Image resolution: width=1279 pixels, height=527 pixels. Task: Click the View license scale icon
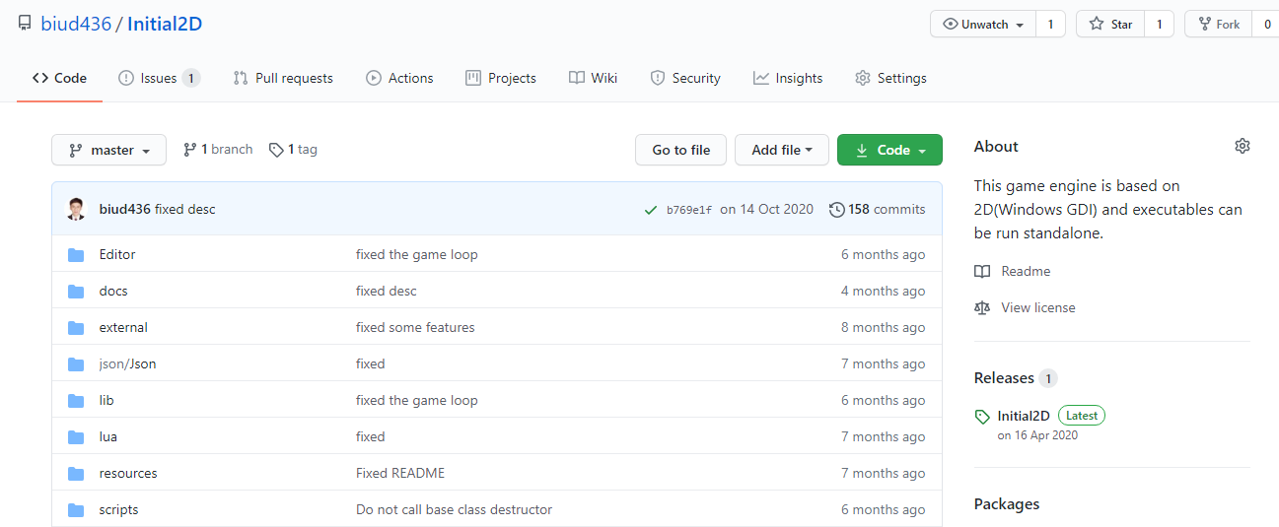(982, 307)
